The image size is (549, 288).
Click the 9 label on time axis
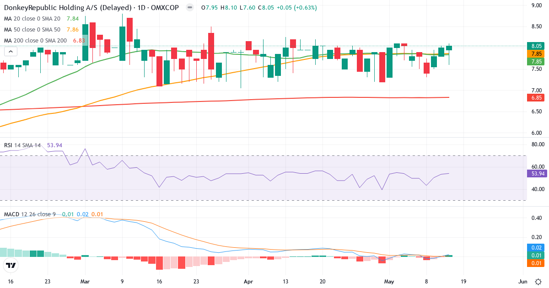[122, 282]
